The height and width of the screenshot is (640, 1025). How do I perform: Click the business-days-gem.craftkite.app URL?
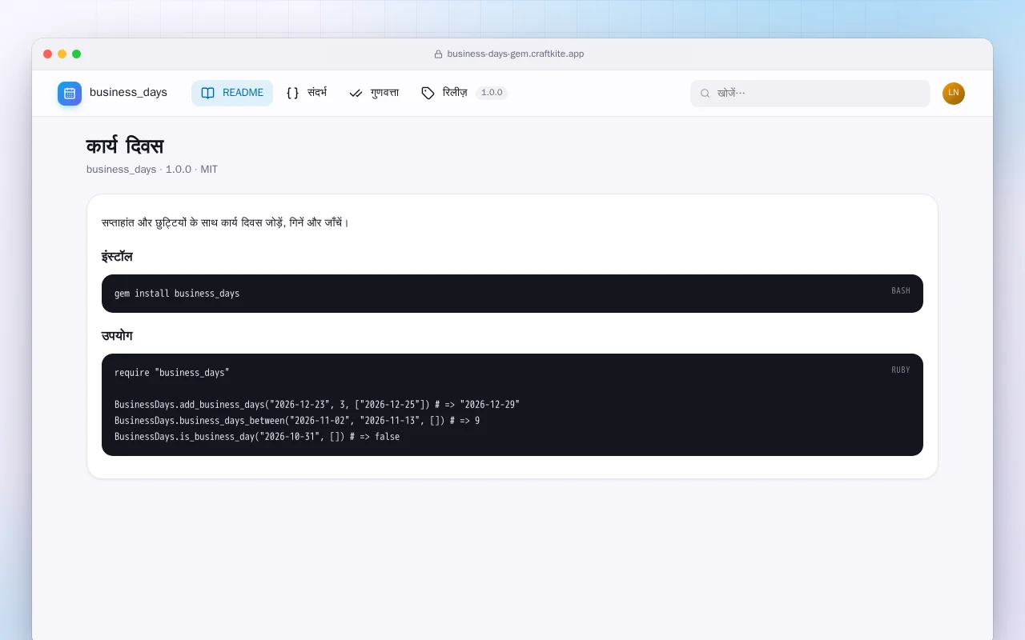pos(516,54)
